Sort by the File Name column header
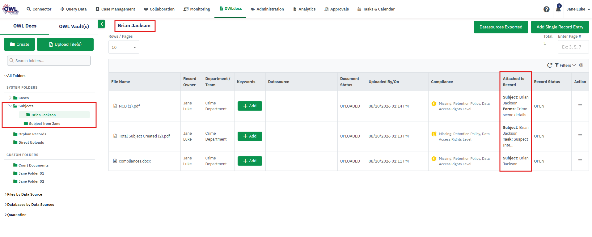Screen dimensions: 592x237 click(121, 82)
